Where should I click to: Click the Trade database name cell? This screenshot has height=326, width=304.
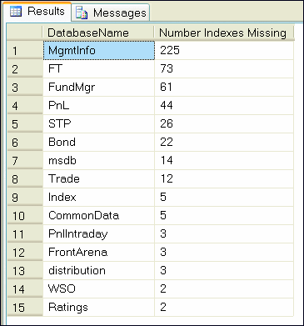tap(98, 178)
